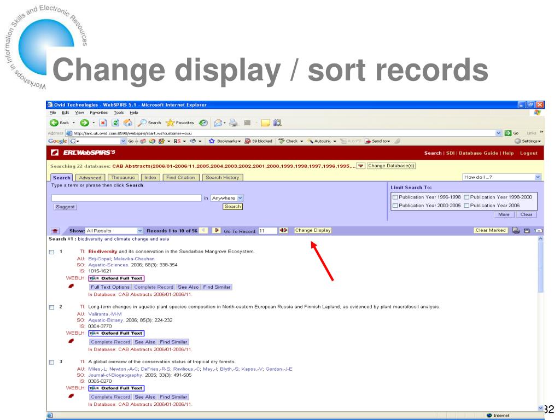Viewport: 560px width, 420px height.
Task: Click the Google Bookmarks star icon
Action: [212, 141]
